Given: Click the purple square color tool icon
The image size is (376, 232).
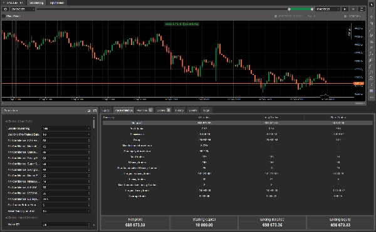Looking at the screenshot, I should [x=371, y=91].
